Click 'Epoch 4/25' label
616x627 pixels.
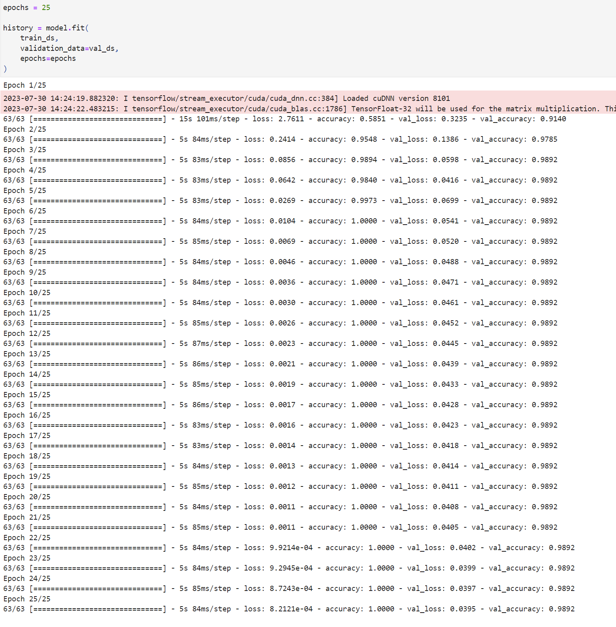[25, 170]
